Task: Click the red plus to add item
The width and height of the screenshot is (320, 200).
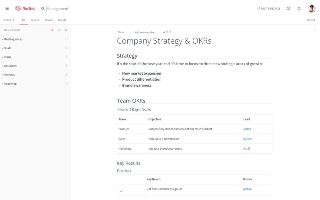Action: pos(52,30)
